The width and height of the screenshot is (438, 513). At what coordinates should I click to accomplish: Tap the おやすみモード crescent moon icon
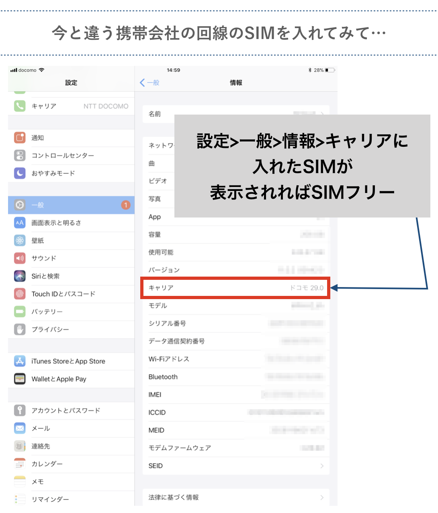tap(19, 173)
